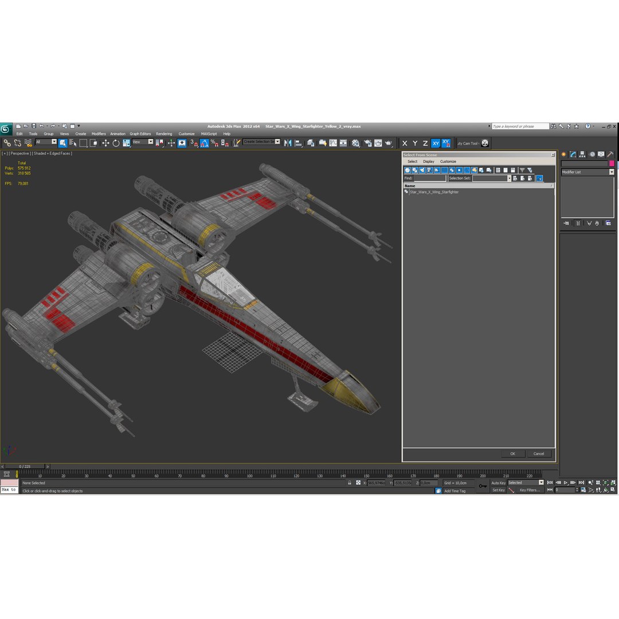Restrict to Z axis
The height and width of the screenshot is (619, 619).
(425, 143)
